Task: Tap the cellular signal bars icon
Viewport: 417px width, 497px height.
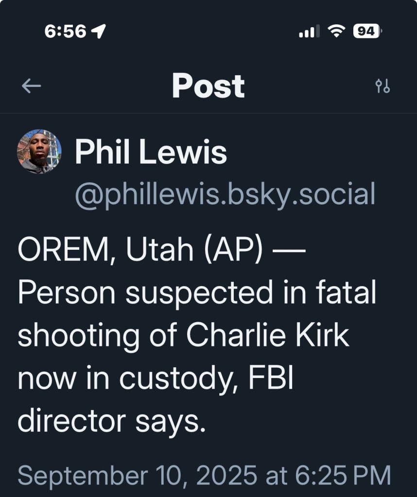Action: coord(309,32)
